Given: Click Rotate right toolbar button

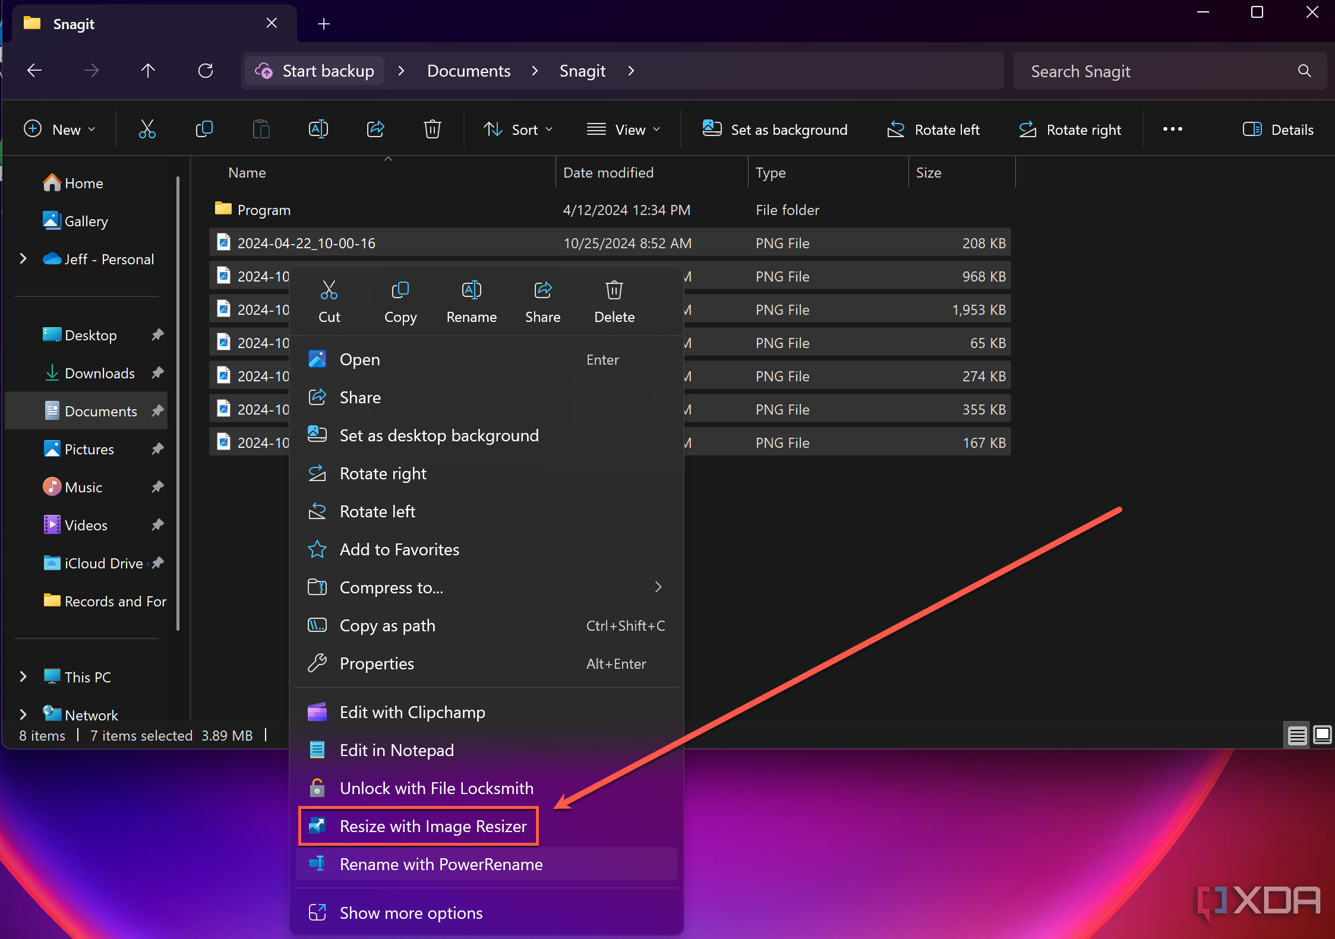Looking at the screenshot, I should click(x=1070, y=129).
